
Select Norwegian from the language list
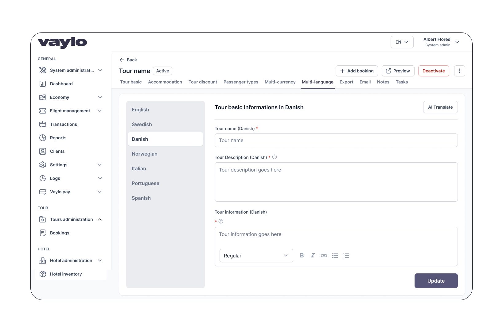pyautogui.click(x=144, y=154)
